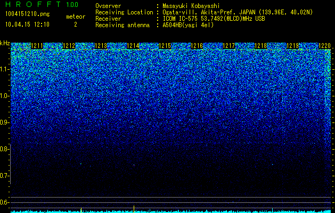The image size is (335, 213).
Task: Click the 1211 time marker
Action: pos(37,45)
